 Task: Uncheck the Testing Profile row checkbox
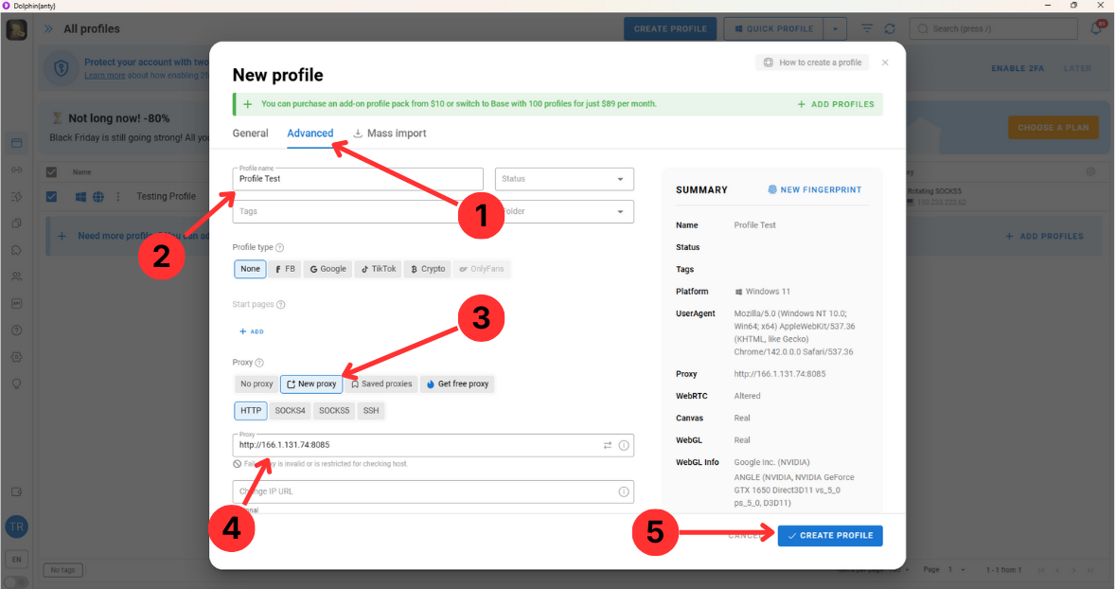tap(51, 196)
